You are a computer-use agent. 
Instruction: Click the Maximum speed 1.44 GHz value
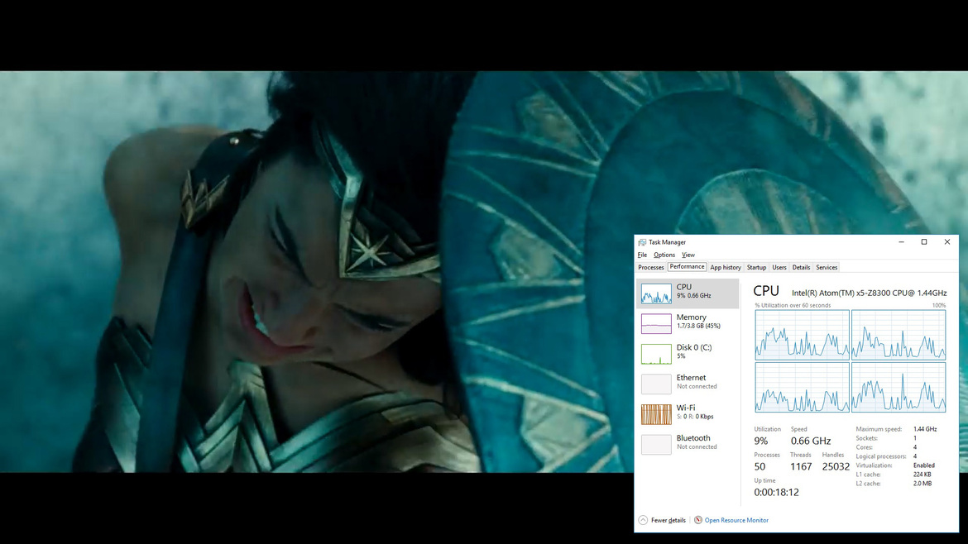pos(925,429)
